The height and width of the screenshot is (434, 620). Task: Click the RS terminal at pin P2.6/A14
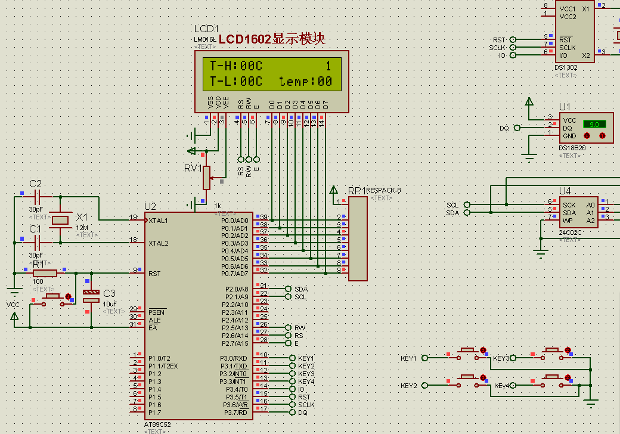(289, 335)
